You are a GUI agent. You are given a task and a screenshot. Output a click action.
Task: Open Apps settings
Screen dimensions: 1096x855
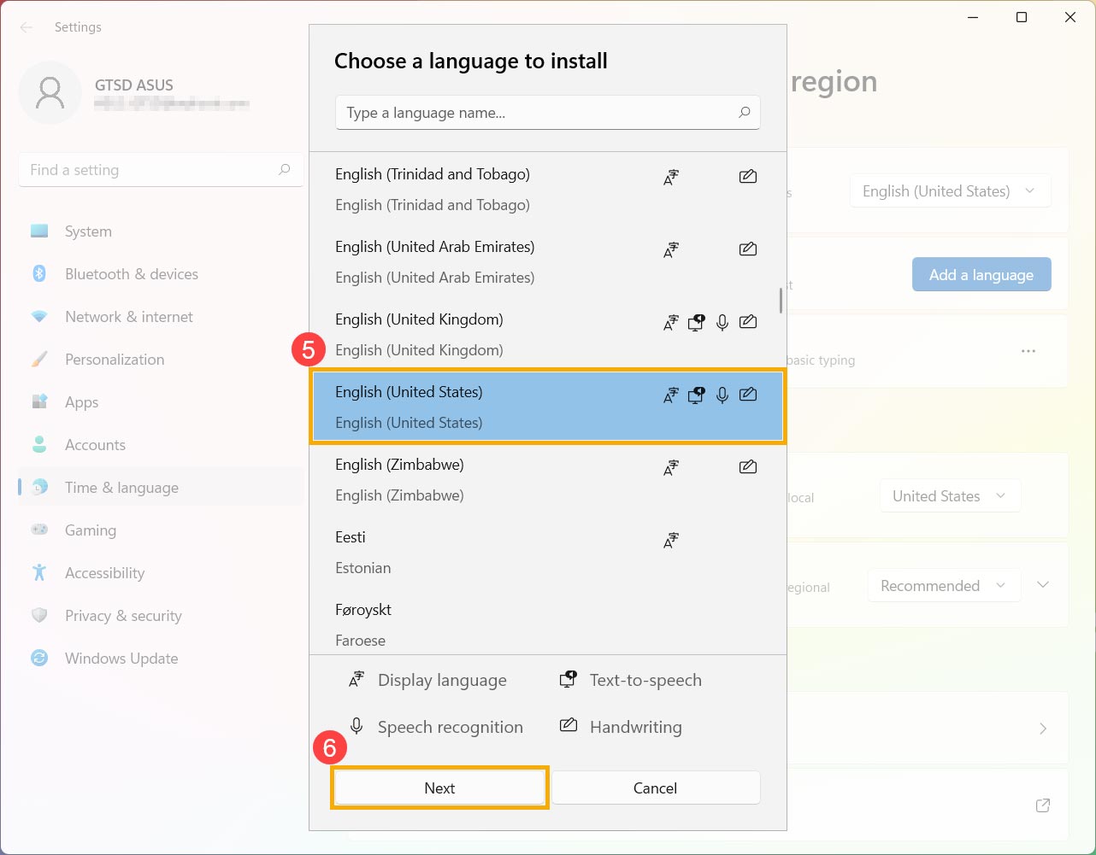click(161, 402)
